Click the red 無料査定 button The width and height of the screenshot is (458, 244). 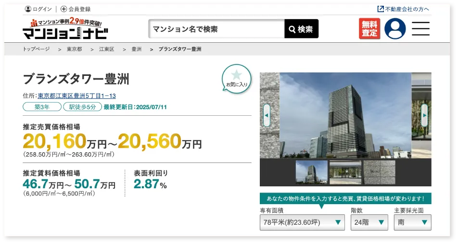[369, 28]
